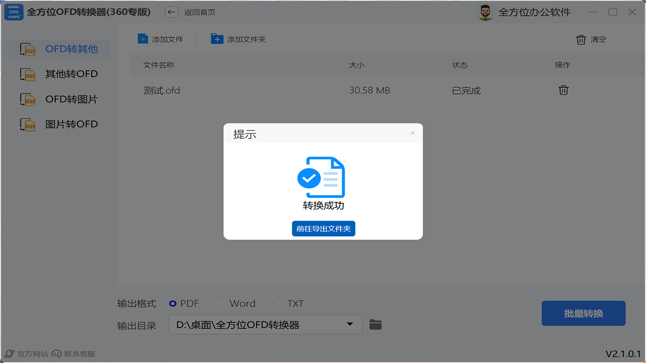Click the 添加文件夹 add folder icon
Screen dimensions: 646x363
click(217, 38)
